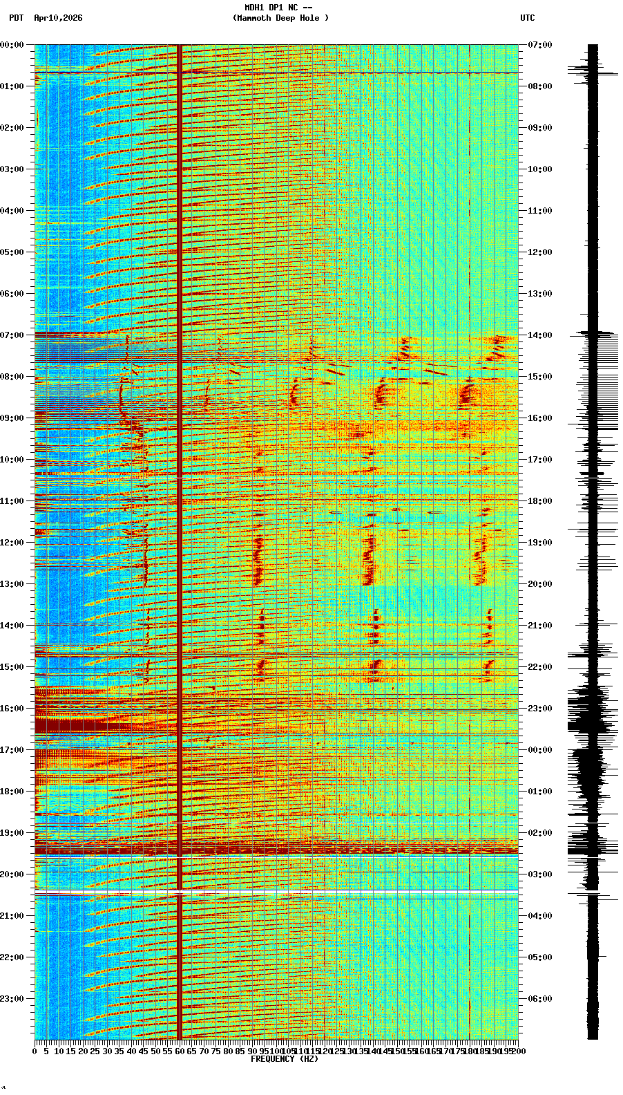Click the 18:00 UTC time label
The width and height of the screenshot is (623, 1095).
(540, 501)
